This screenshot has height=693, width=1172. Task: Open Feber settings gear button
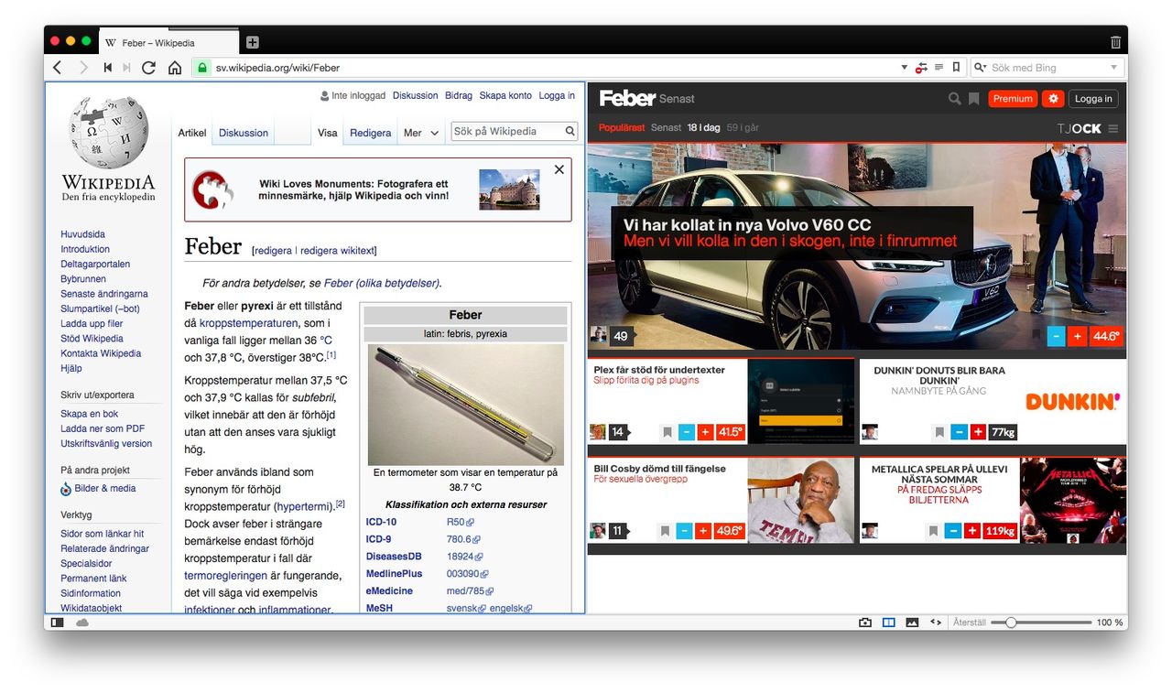pyautogui.click(x=1053, y=99)
